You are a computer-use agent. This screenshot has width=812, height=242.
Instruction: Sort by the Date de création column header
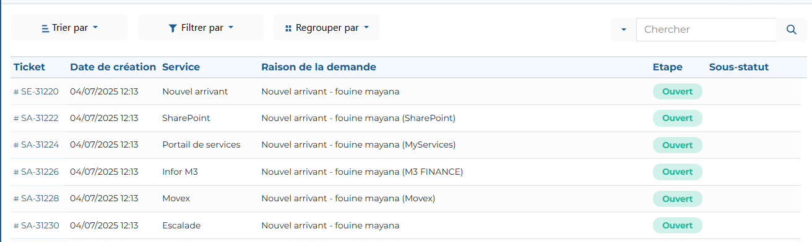[113, 67]
